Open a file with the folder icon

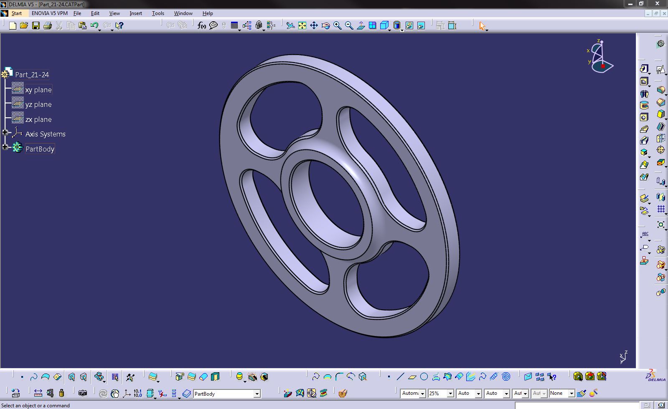pyautogui.click(x=24, y=25)
